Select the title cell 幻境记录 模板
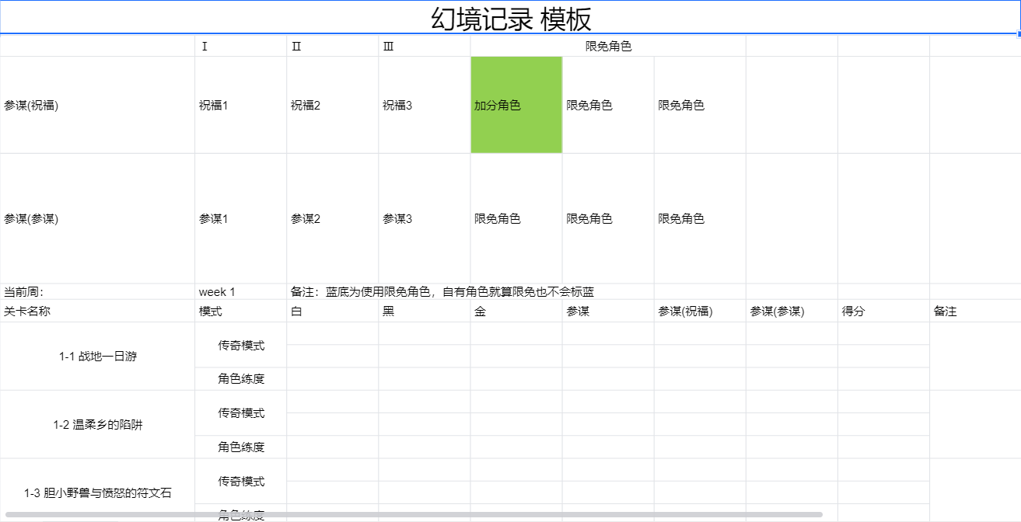Image resolution: width=1021 pixels, height=522 pixels. click(x=510, y=18)
